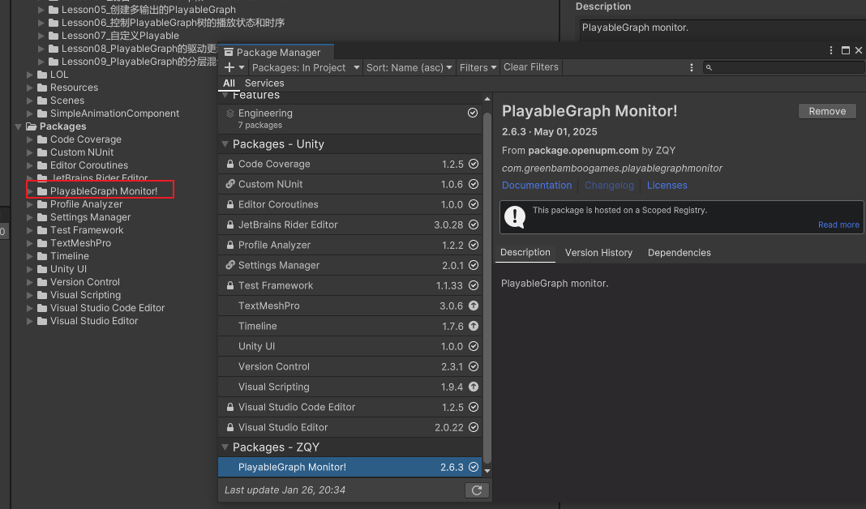The width and height of the screenshot is (866, 509).
Task: Open the Filters dropdown
Action: click(x=478, y=67)
